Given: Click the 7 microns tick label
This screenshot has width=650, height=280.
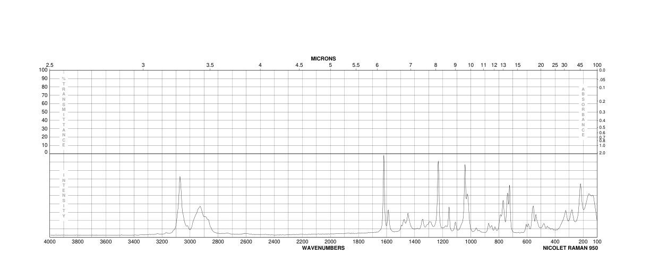Looking at the screenshot, I should (410, 65).
